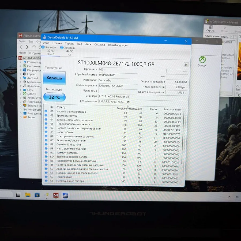This screenshot has width=241, height=241.
Task: Expand the Дисплей node in AIDA64
Action: coord(20,78)
